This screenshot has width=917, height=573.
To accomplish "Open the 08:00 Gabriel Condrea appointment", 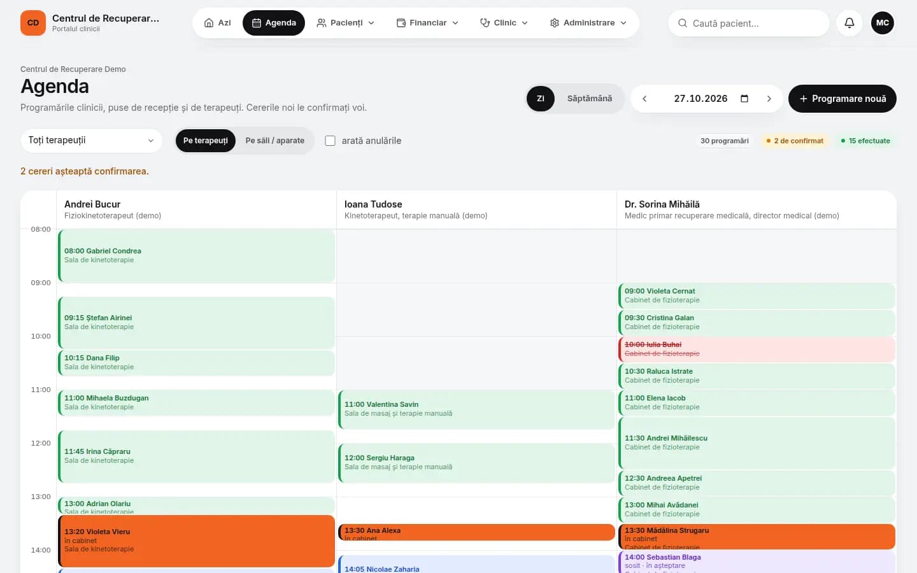I will [197, 256].
